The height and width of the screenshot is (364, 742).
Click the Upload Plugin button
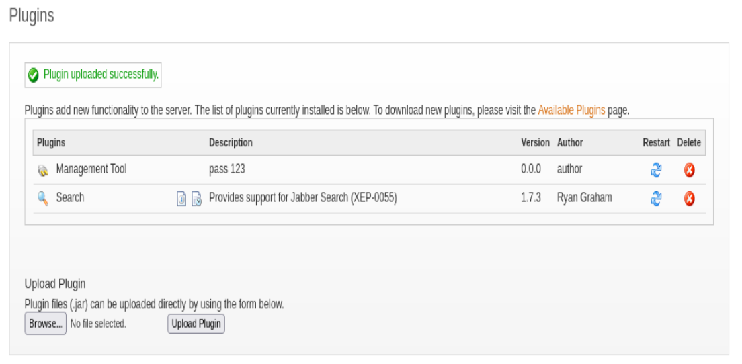(196, 324)
